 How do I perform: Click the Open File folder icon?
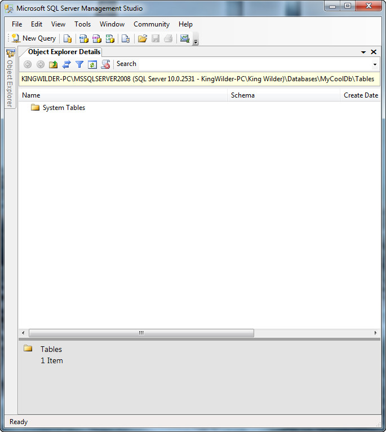(x=143, y=38)
